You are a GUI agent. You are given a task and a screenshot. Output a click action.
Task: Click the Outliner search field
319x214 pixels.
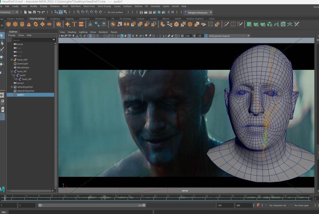[x=32, y=40]
